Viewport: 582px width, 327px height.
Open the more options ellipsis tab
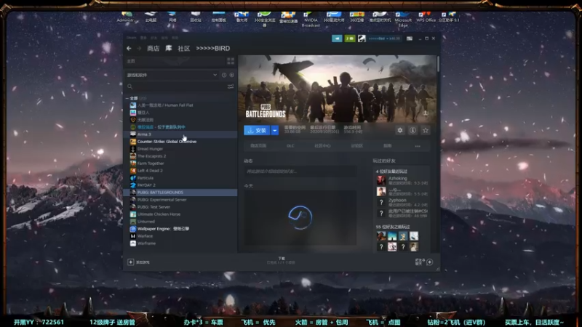pyautogui.click(x=418, y=146)
